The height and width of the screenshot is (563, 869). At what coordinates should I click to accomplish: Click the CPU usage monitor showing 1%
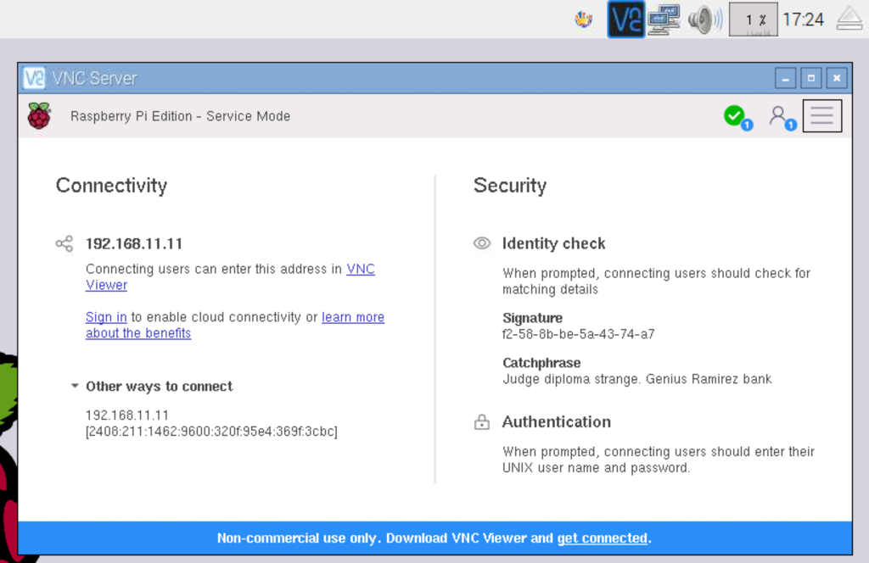click(754, 20)
